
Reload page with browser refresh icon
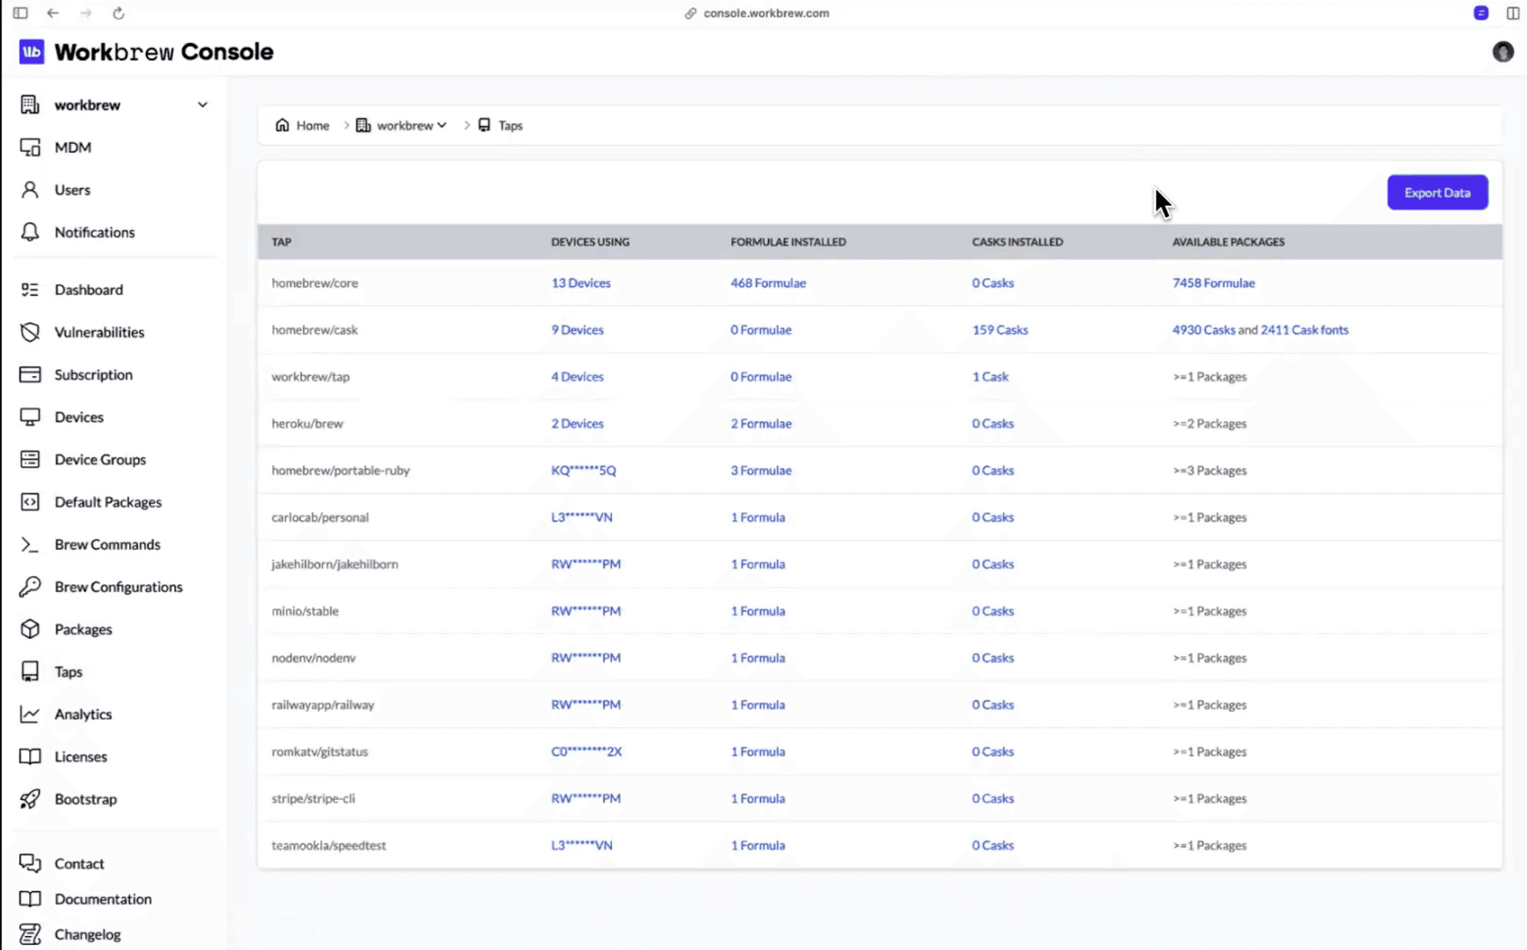(x=118, y=13)
